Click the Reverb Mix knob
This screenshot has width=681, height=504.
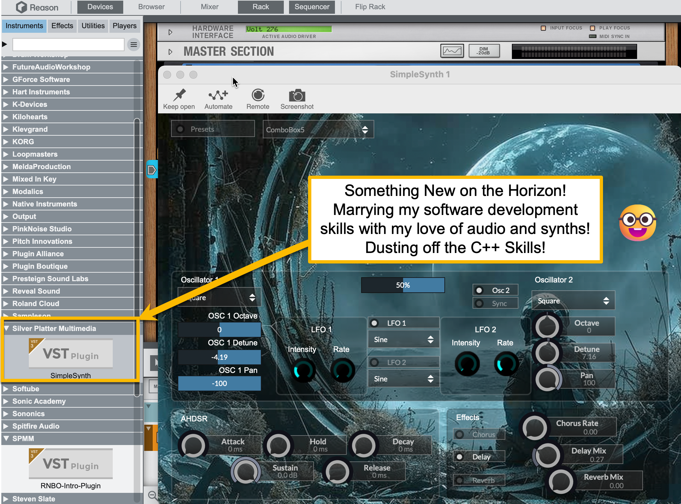coord(561,481)
